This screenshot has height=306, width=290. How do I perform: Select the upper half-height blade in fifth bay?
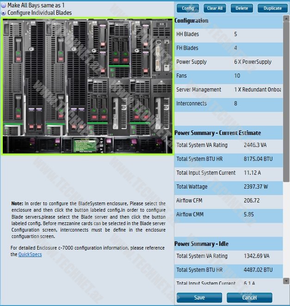click(98, 49)
